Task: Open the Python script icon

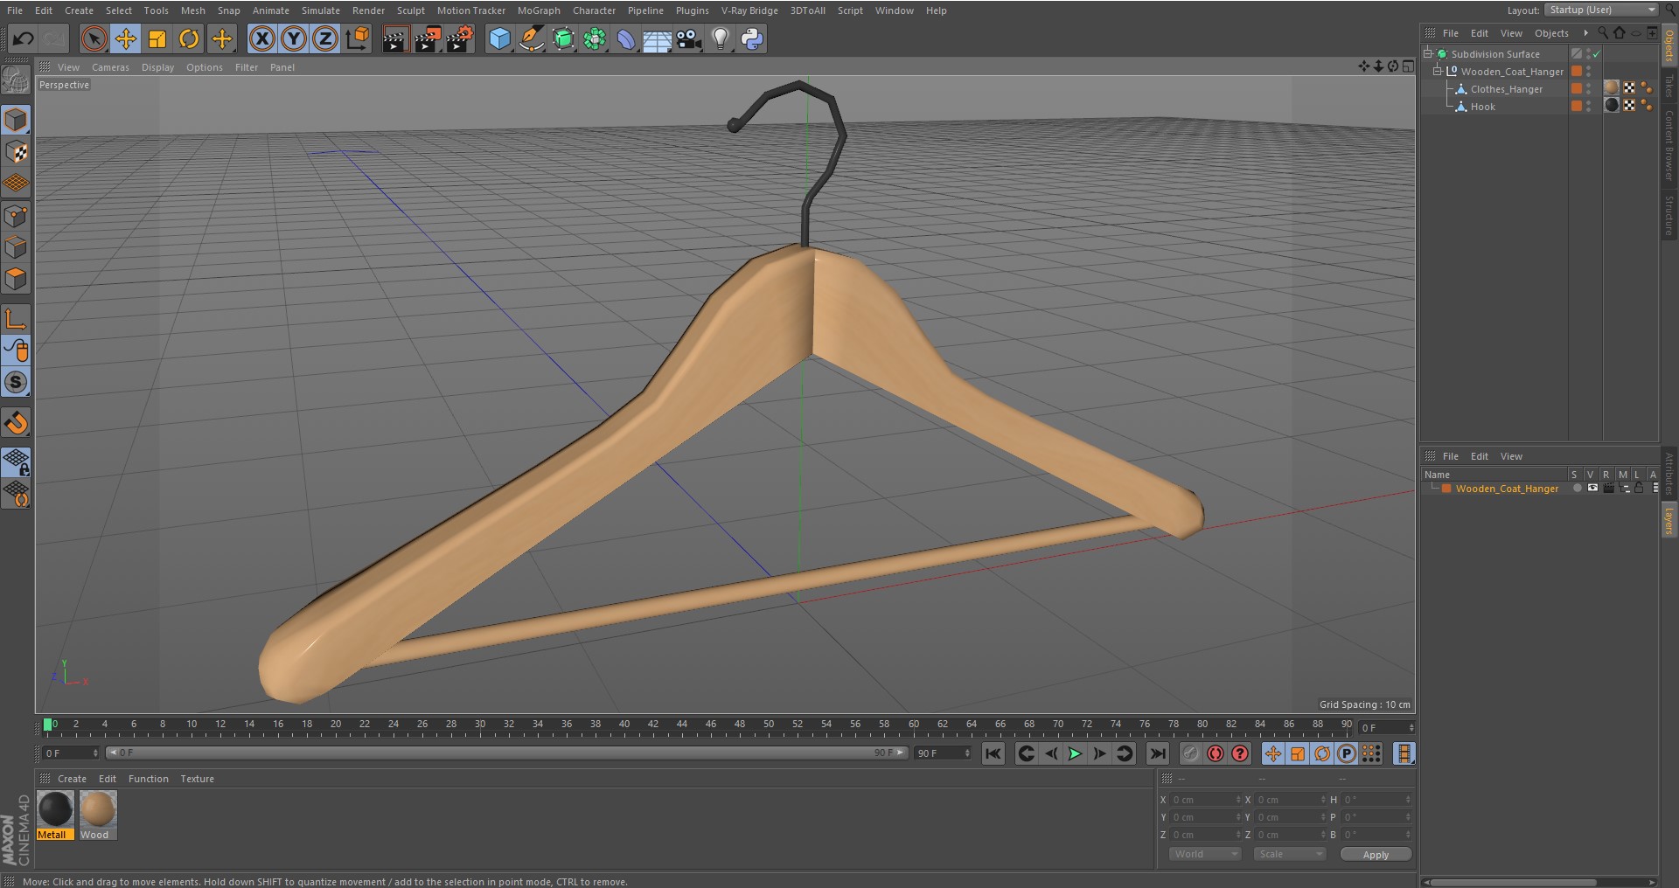Action: 752,38
